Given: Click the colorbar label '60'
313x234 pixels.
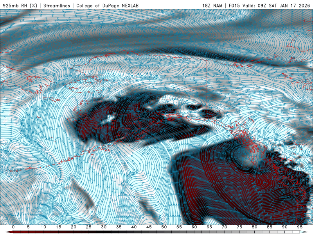Looking at the screenshot, I should coord(194,227).
